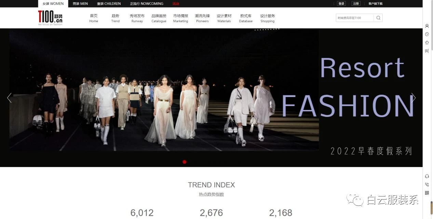Click the customer service headset icon
433x219 pixels.
tap(427, 176)
